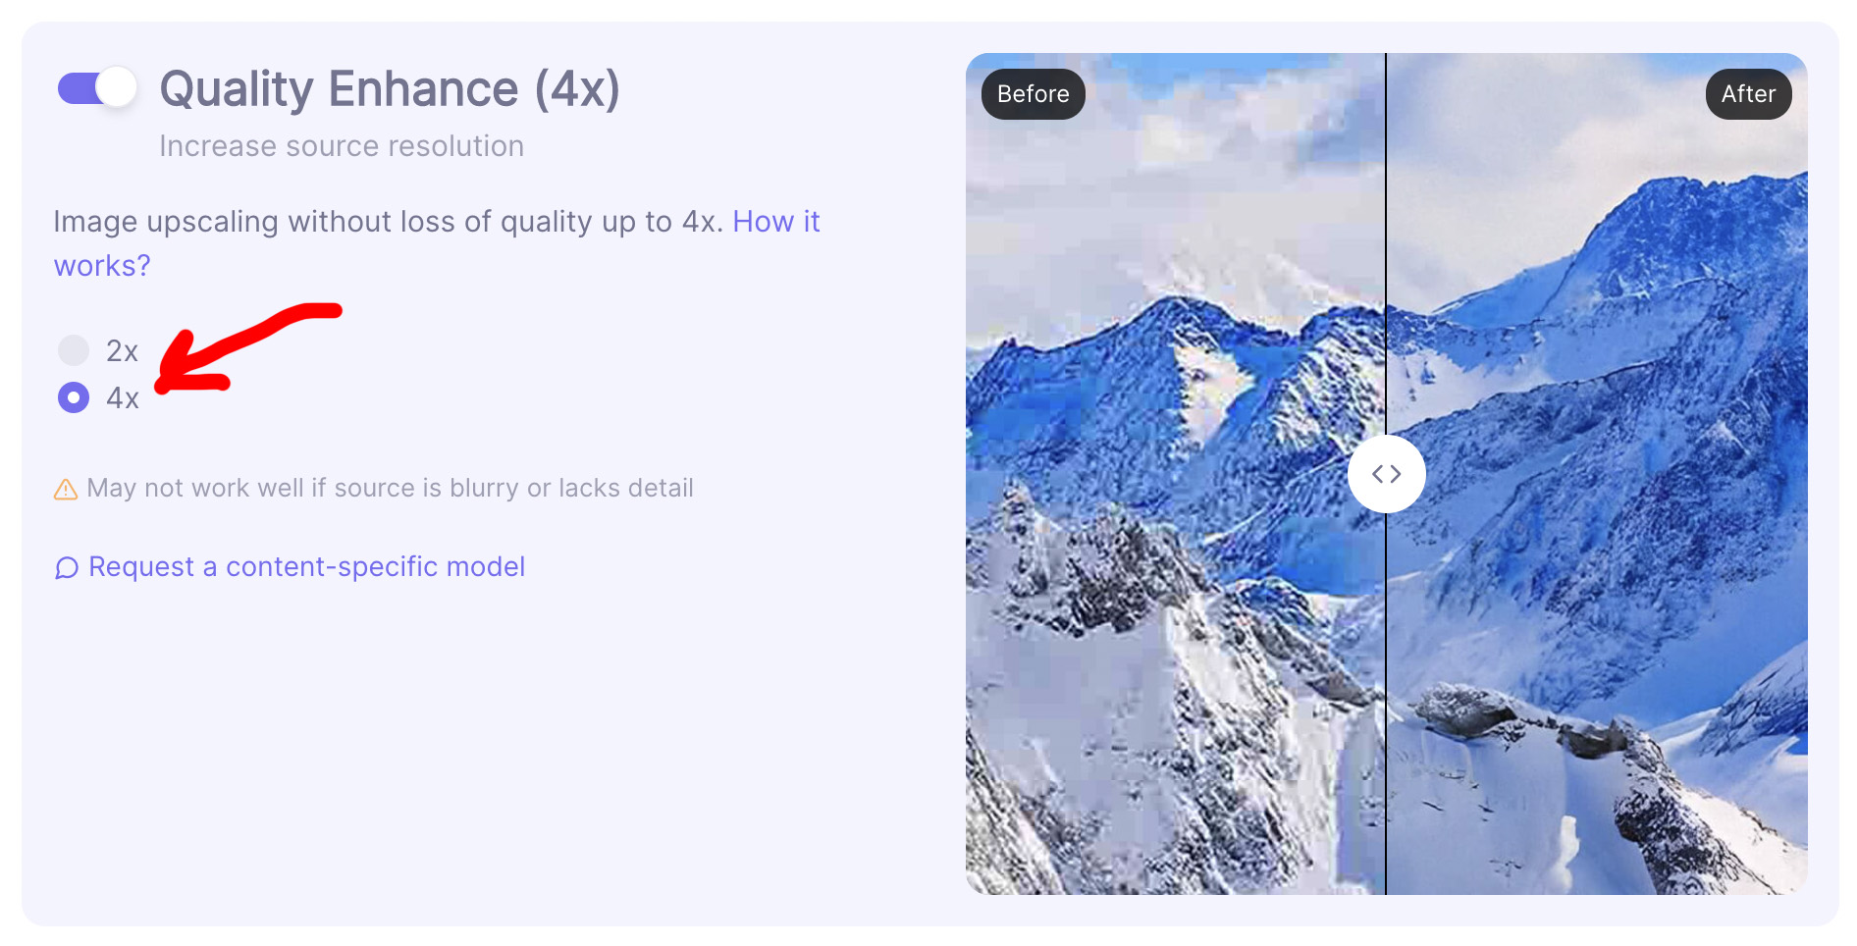Select the 4x upscaling radio button
This screenshot has height=946, width=1857.
74,397
